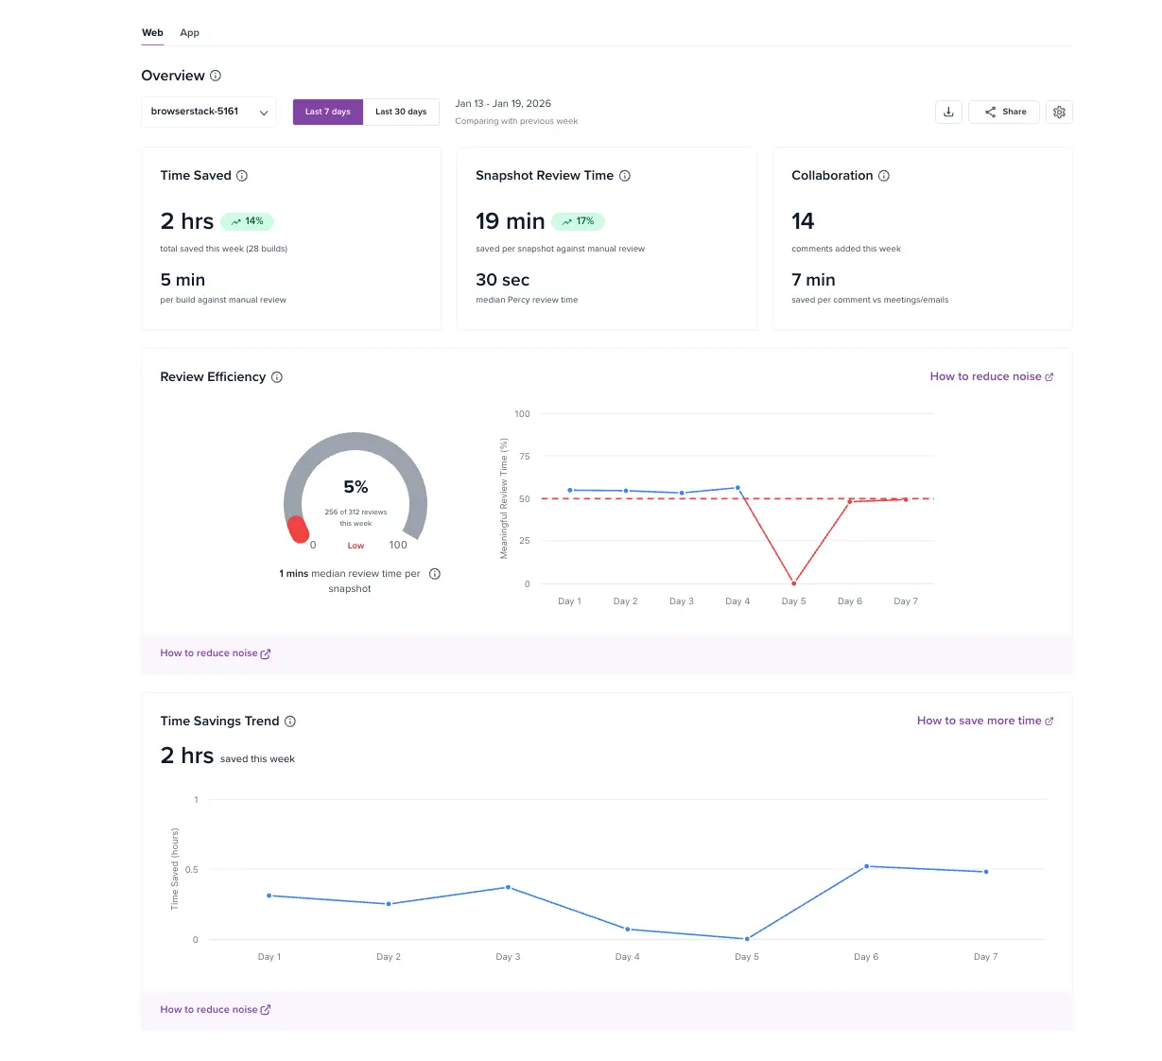Click the Time Savings Trend info icon
1162x1061 pixels.
[x=290, y=721]
